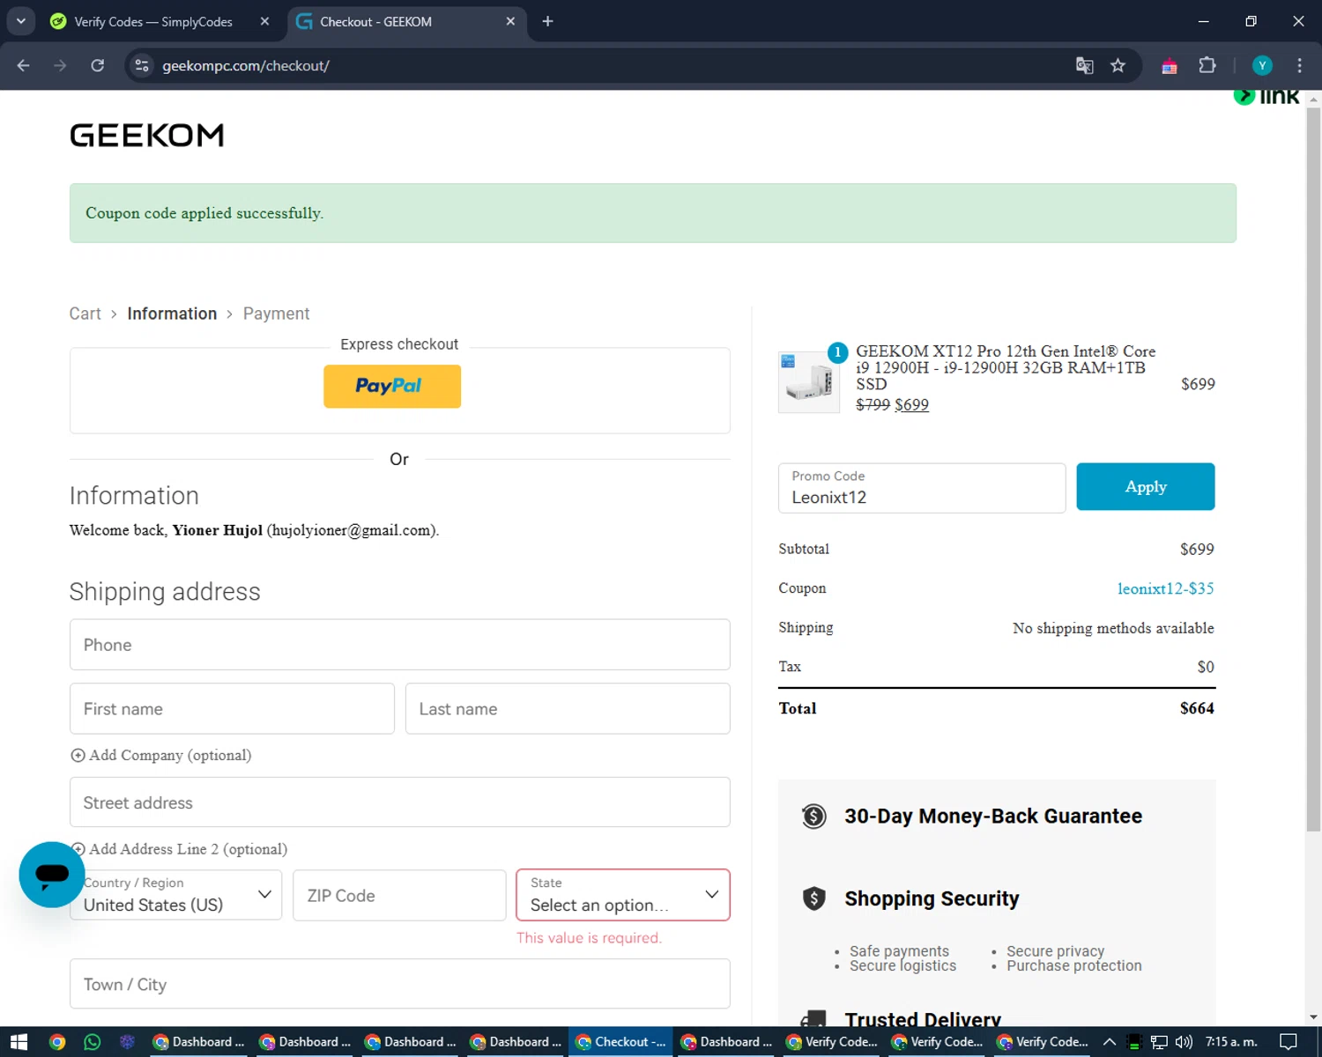Open a new browser tab

click(547, 21)
